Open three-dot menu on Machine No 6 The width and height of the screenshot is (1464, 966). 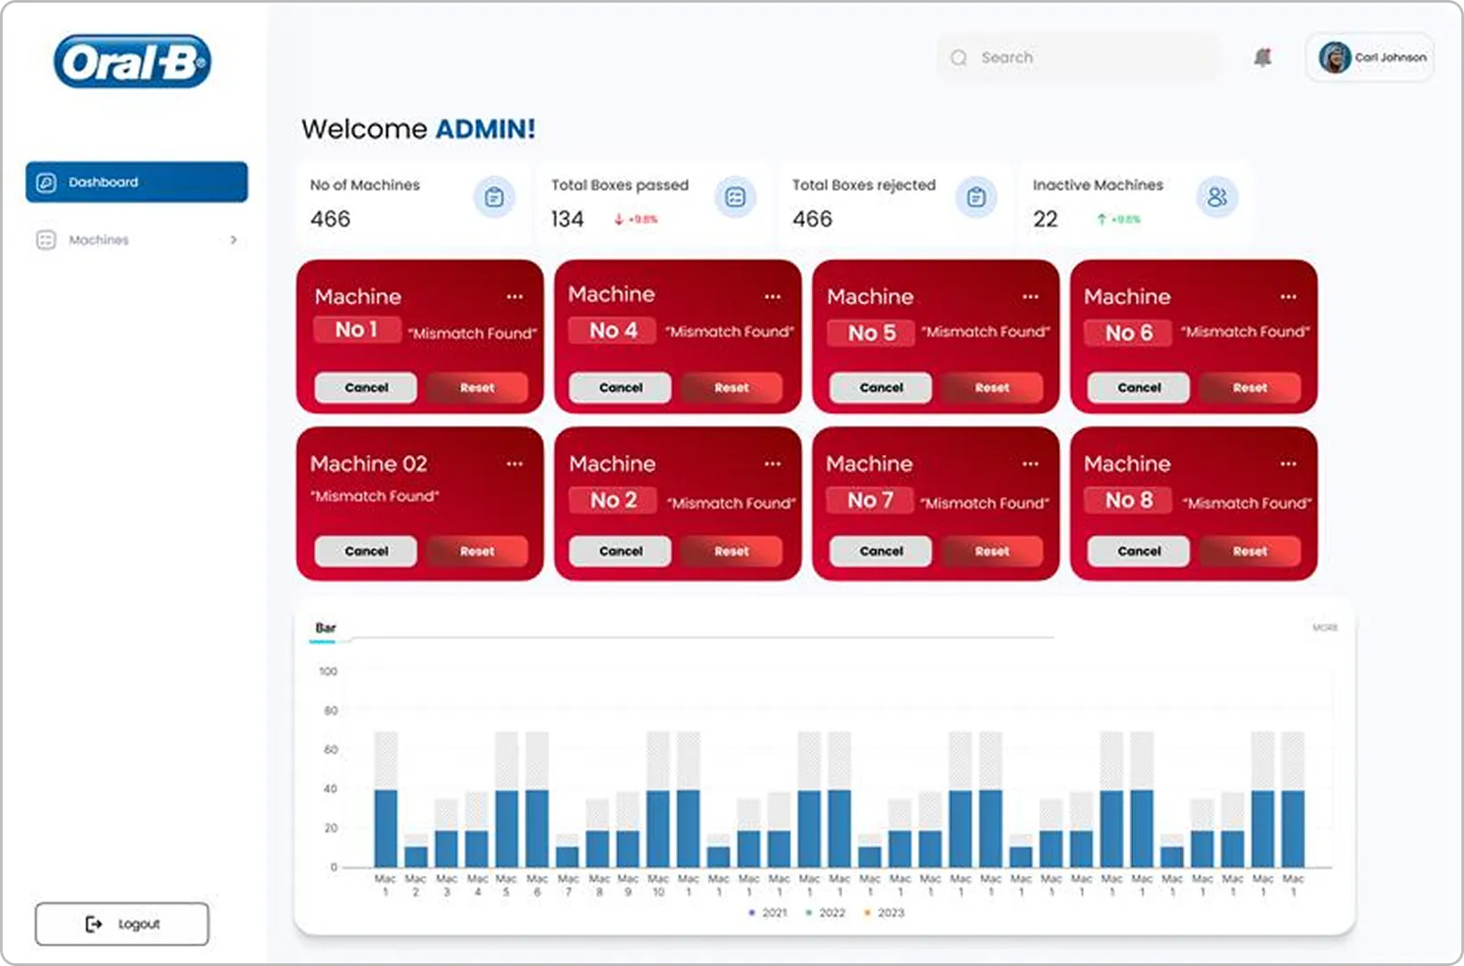pos(1288,297)
